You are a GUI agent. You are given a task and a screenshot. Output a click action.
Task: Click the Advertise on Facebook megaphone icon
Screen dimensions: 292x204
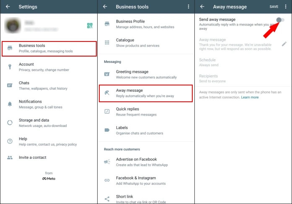pyautogui.click(x=107, y=162)
